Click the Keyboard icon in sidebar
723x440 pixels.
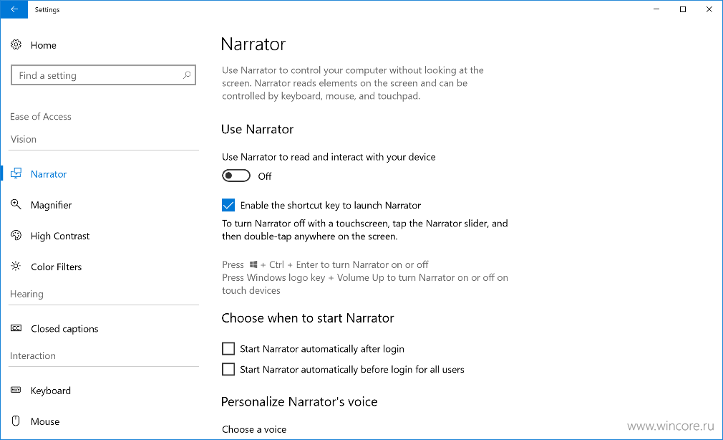16,390
